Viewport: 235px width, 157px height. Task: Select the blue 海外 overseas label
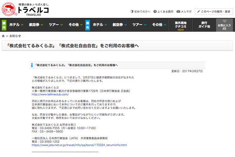87,25
